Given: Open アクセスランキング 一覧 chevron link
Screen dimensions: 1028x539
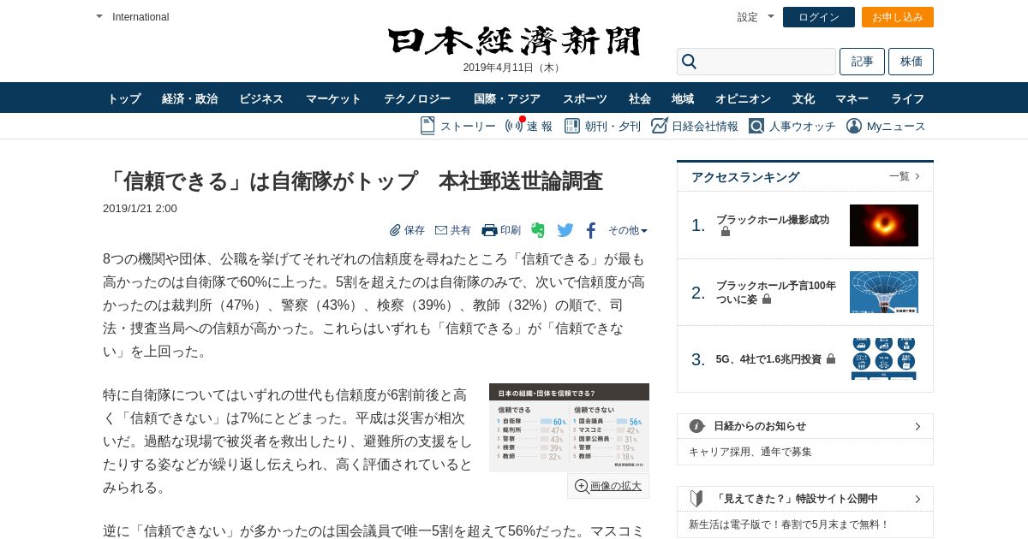Looking at the screenshot, I should [x=905, y=176].
